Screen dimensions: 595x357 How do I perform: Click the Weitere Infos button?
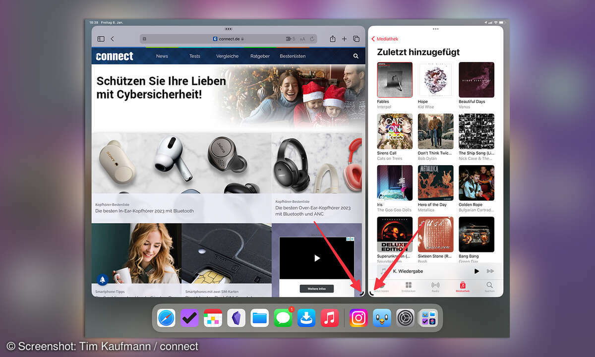pyautogui.click(x=316, y=289)
